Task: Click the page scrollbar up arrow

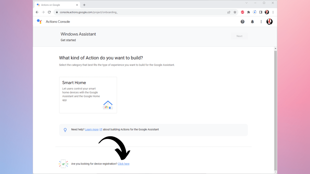Action: pos(275,49)
